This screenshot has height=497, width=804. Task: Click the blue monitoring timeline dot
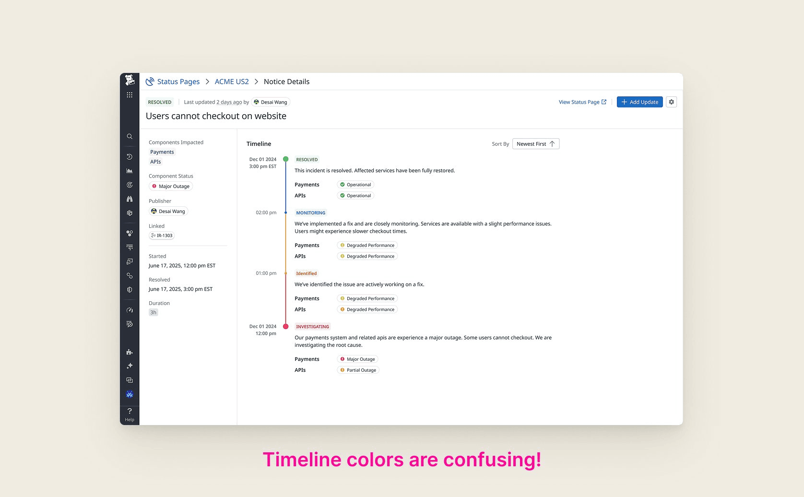(x=285, y=213)
